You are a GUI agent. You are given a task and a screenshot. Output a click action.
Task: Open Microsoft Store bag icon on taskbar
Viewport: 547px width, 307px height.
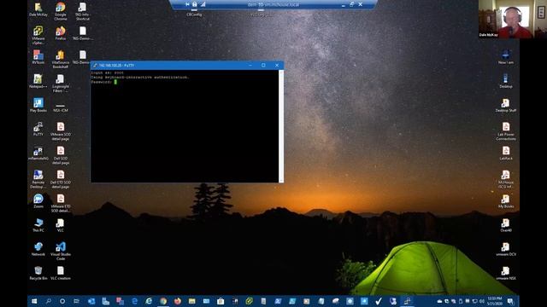click(x=221, y=301)
